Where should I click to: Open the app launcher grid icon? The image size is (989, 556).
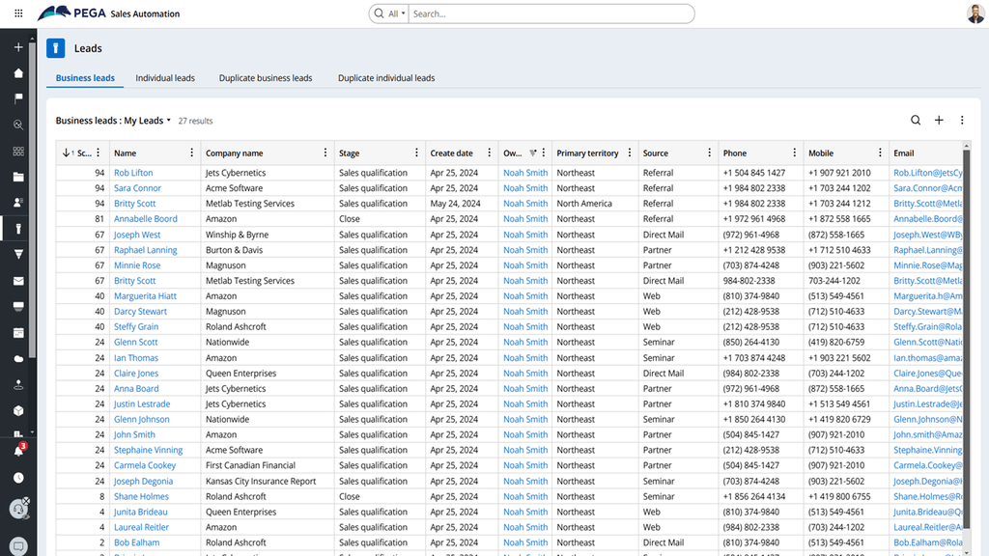tap(18, 14)
